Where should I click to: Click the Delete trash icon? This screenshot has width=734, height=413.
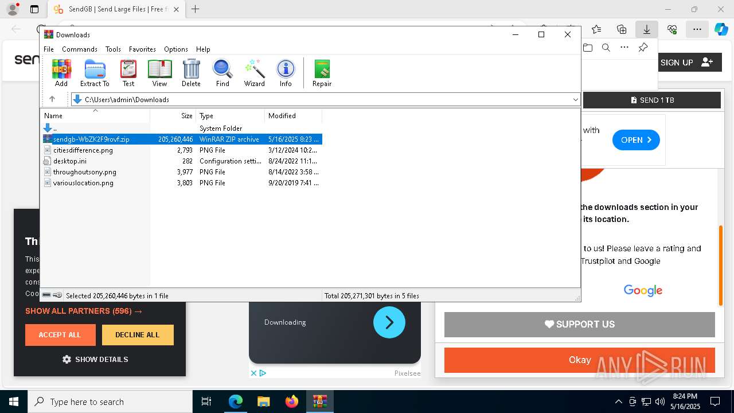(191, 73)
